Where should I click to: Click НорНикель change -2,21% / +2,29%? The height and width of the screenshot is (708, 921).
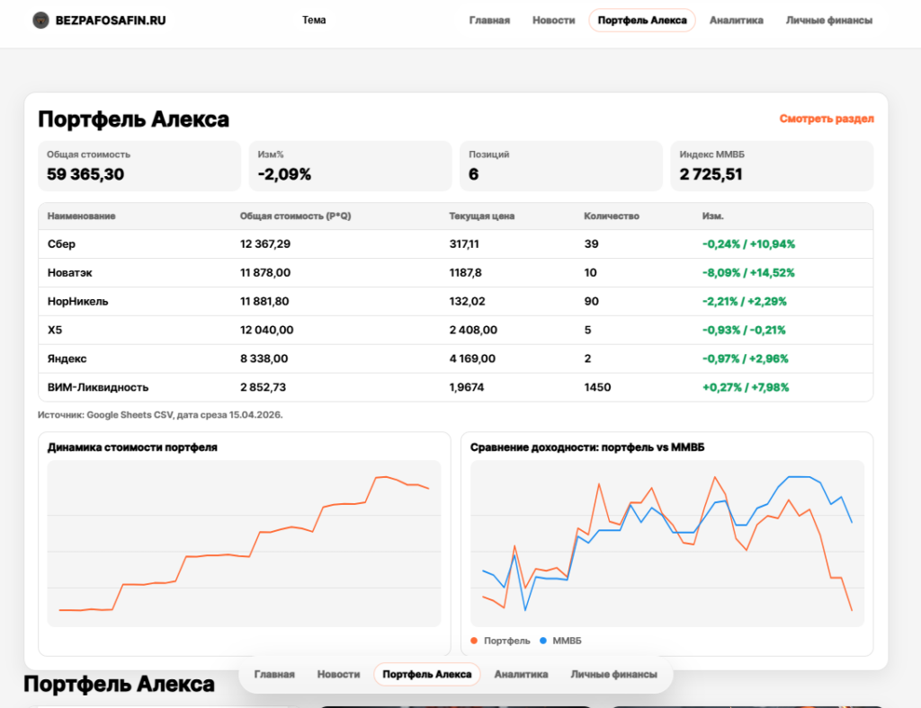[x=744, y=302]
